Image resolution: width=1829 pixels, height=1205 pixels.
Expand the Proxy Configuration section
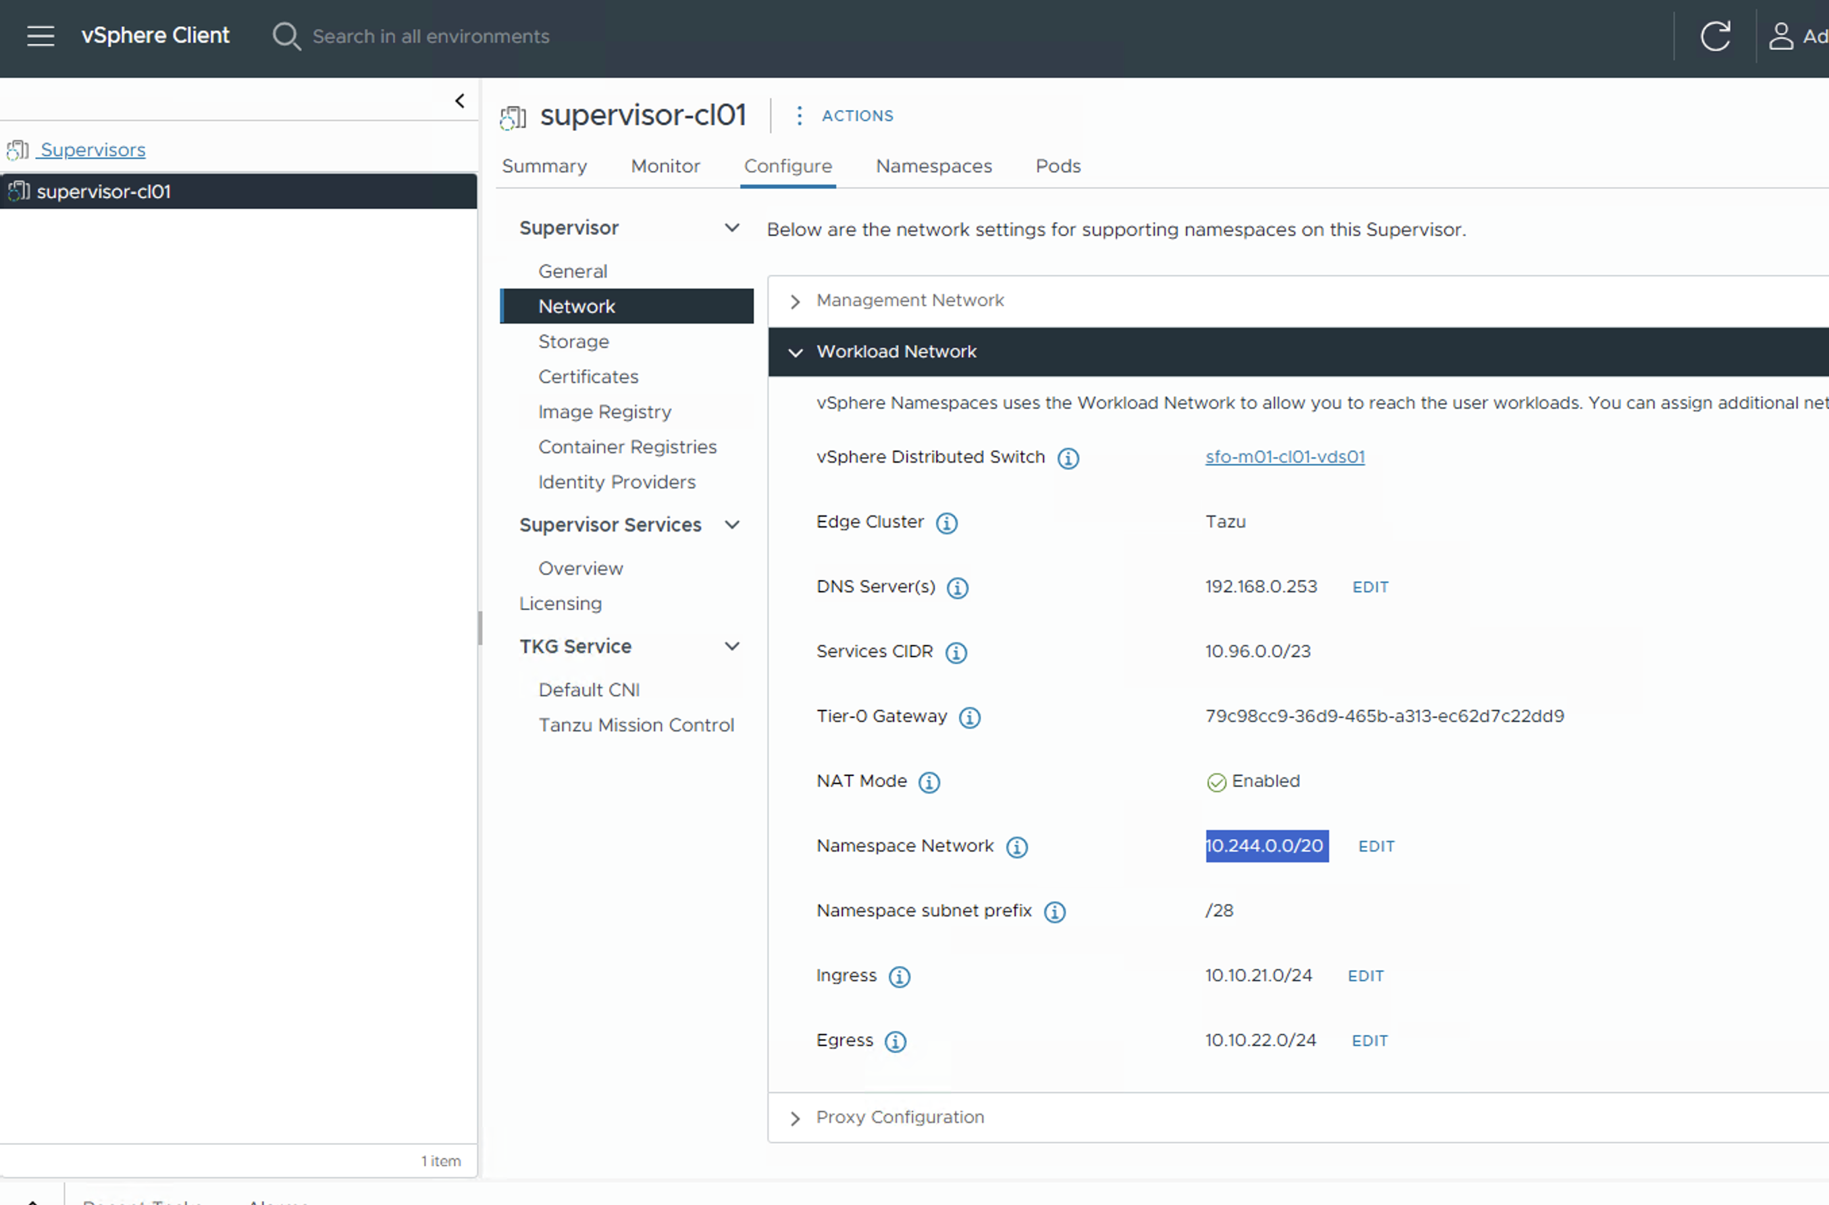click(x=796, y=1118)
